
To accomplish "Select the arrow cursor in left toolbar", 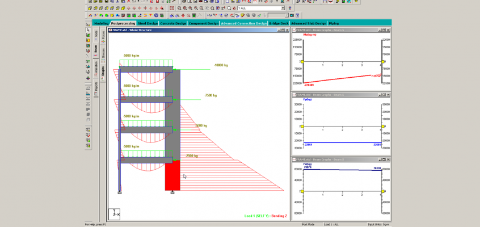I will click(88, 30).
